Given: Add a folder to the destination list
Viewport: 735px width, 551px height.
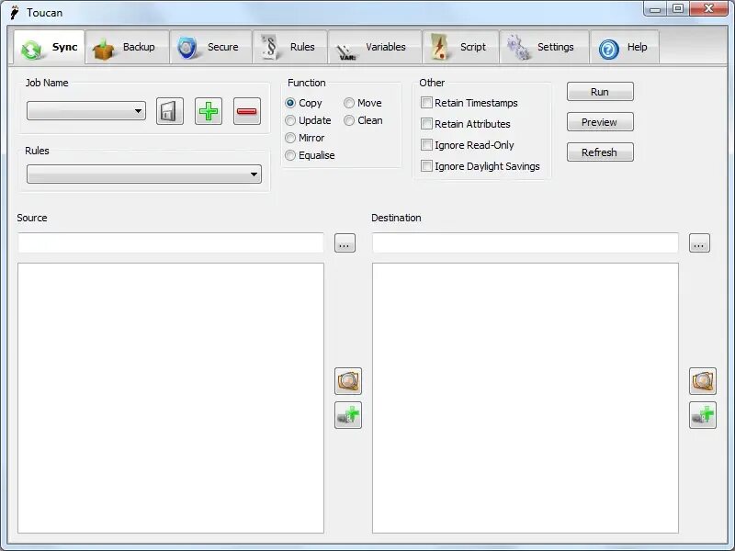Looking at the screenshot, I should coord(702,415).
